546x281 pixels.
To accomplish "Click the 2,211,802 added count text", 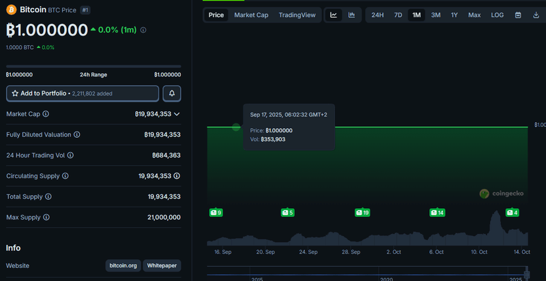I will (92, 93).
